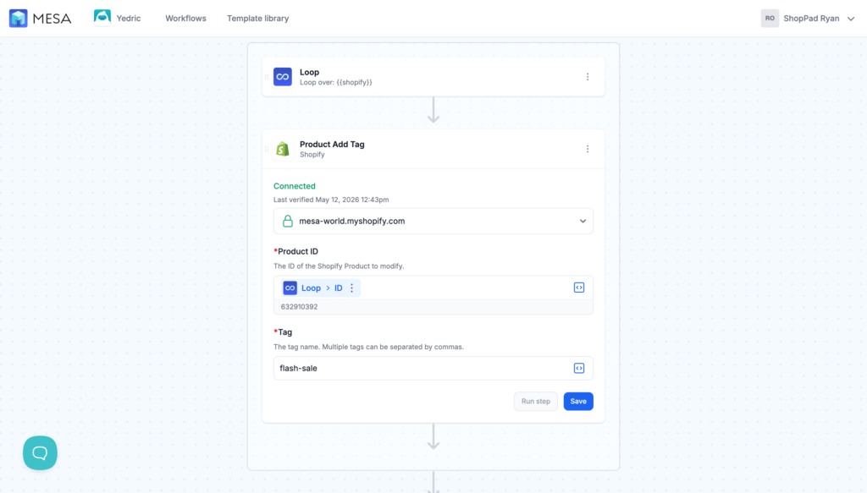The width and height of the screenshot is (867, 493).
Task: Click the Shopify bag icon
Action: [x=283, y=149]
